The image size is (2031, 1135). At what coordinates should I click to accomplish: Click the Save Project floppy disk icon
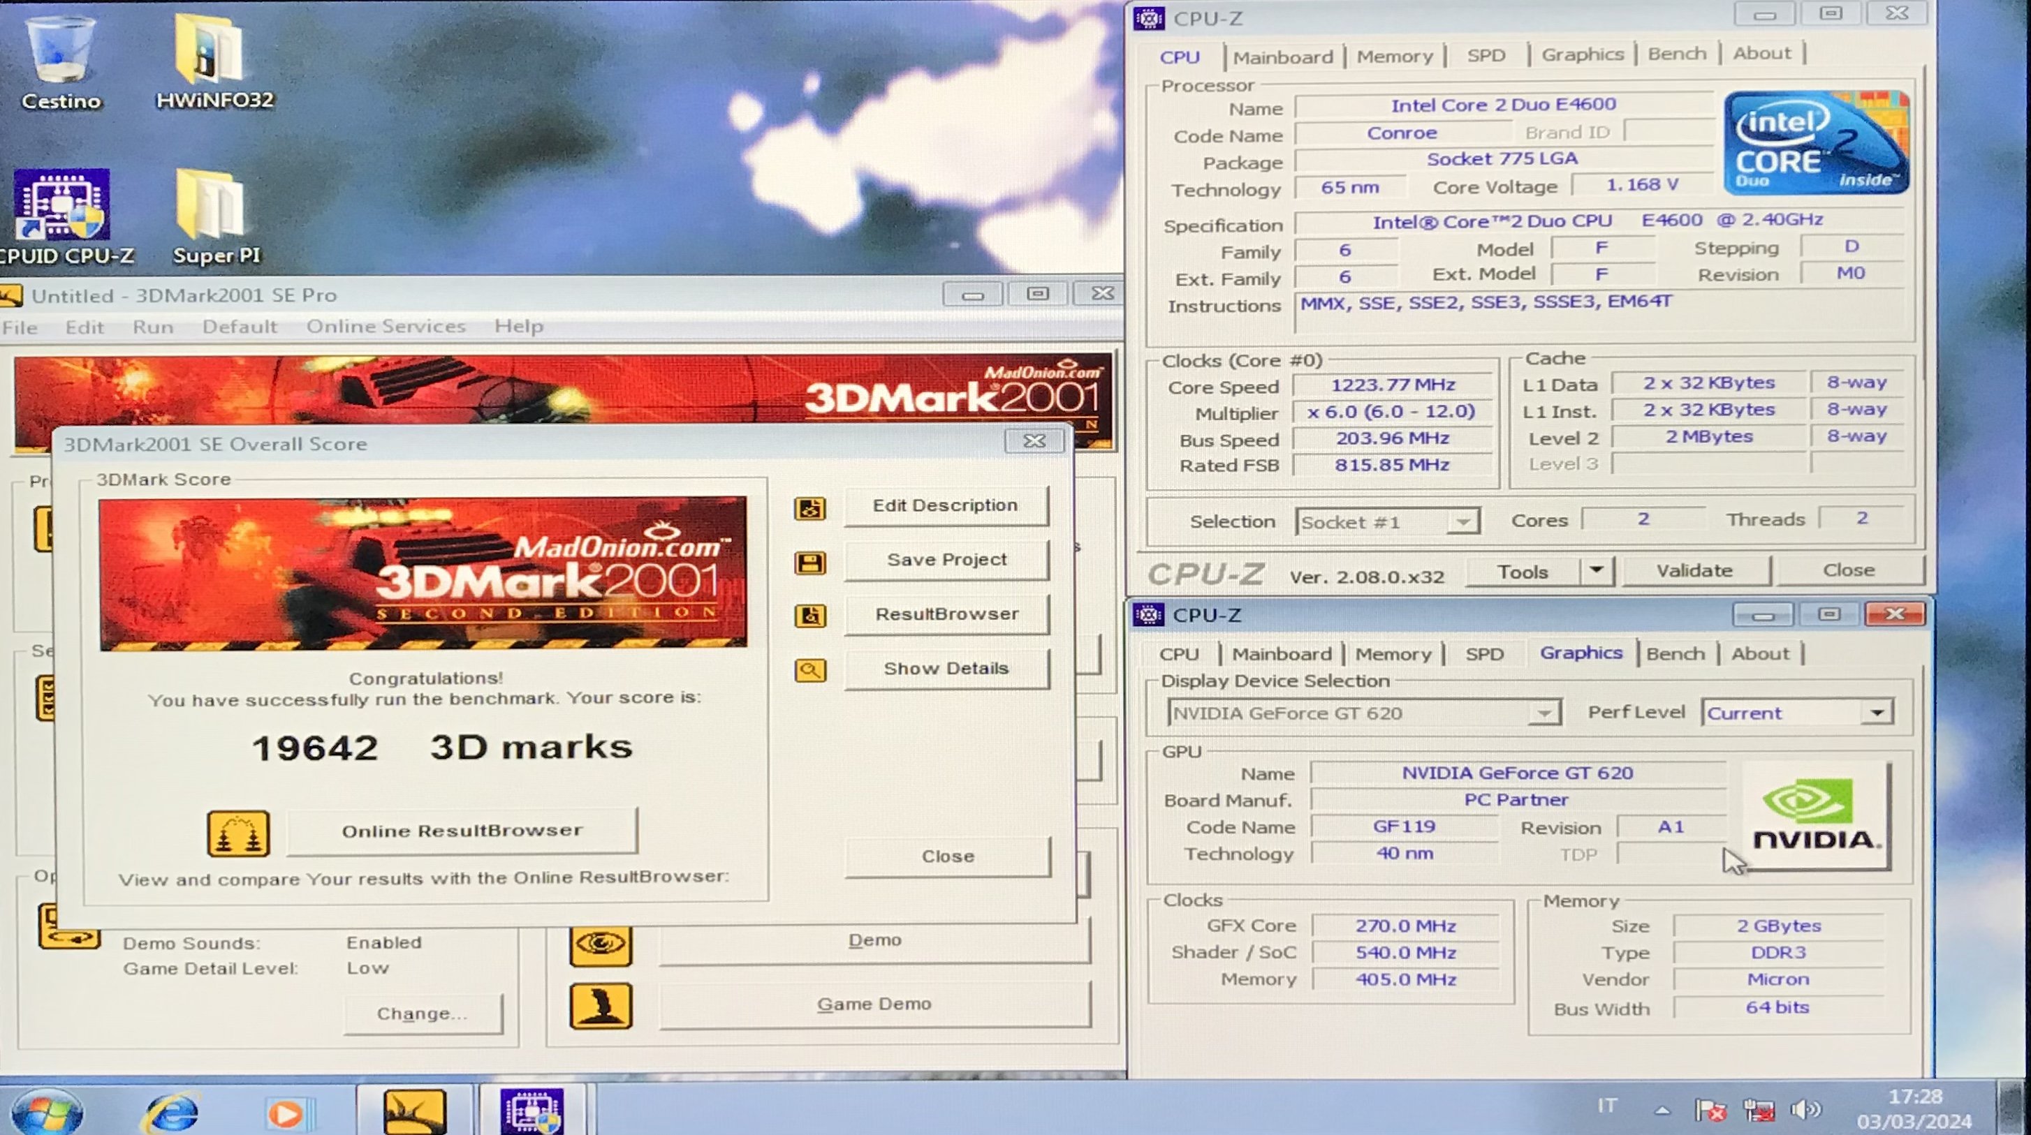(x=809, y=563)
